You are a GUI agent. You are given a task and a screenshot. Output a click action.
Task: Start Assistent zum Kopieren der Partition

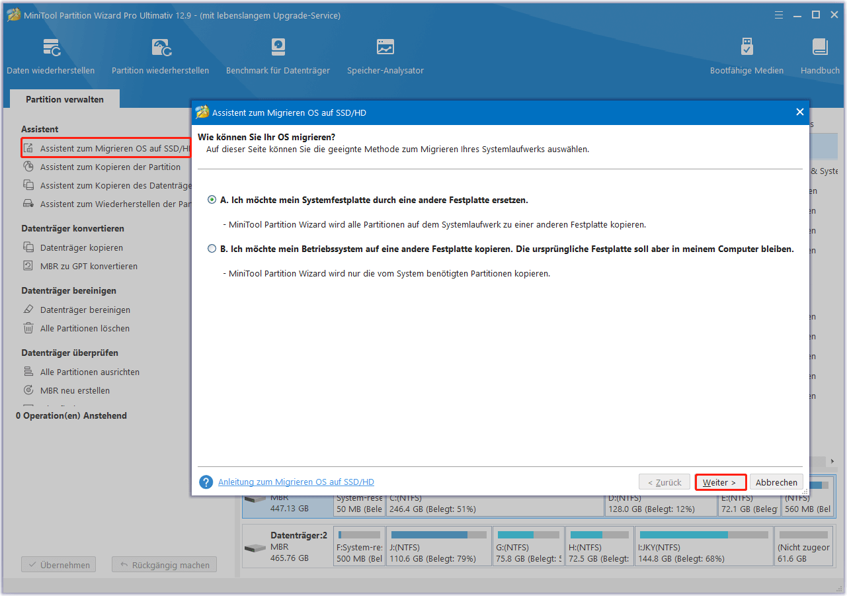pyautogui.click(x=110, y=167)
